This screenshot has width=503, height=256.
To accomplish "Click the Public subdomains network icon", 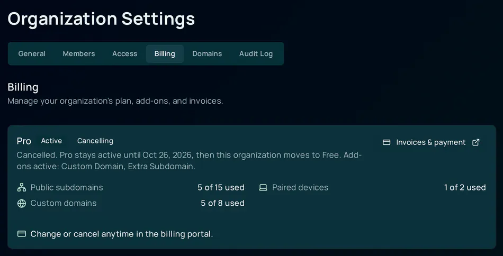I will [x=22, y=187].
